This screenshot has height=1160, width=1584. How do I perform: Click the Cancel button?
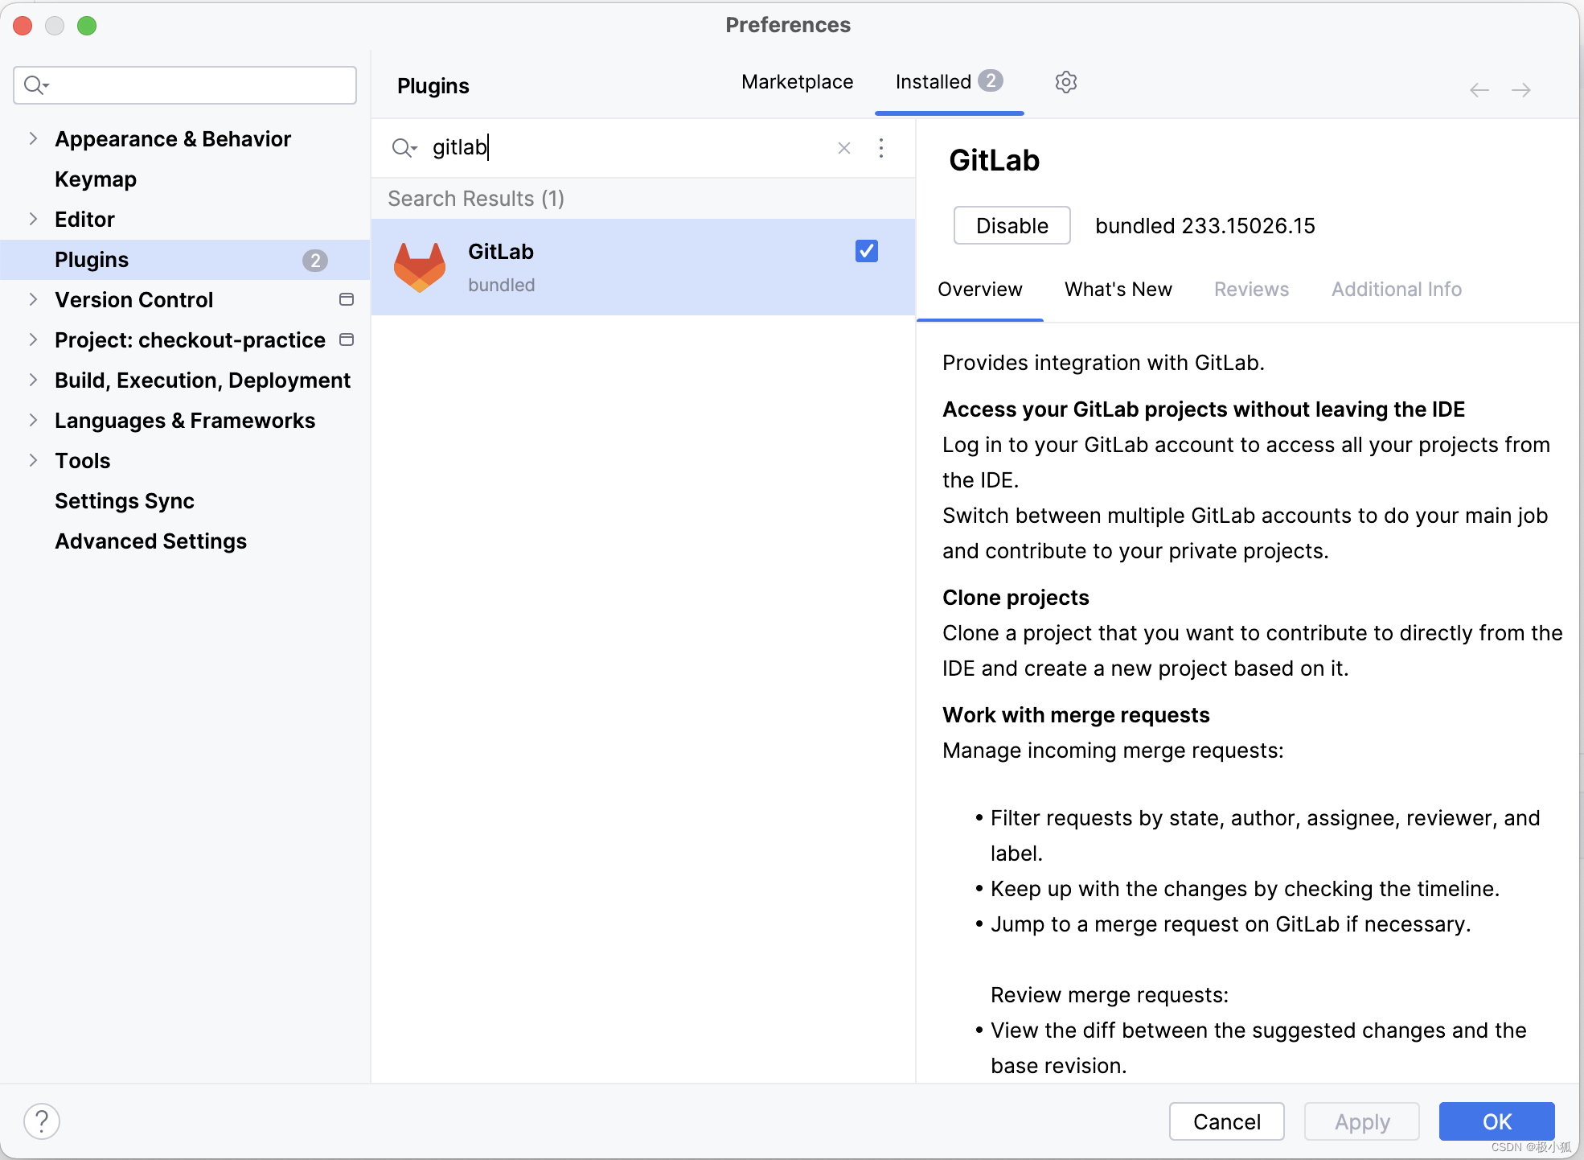(x=1226, y=1121)
